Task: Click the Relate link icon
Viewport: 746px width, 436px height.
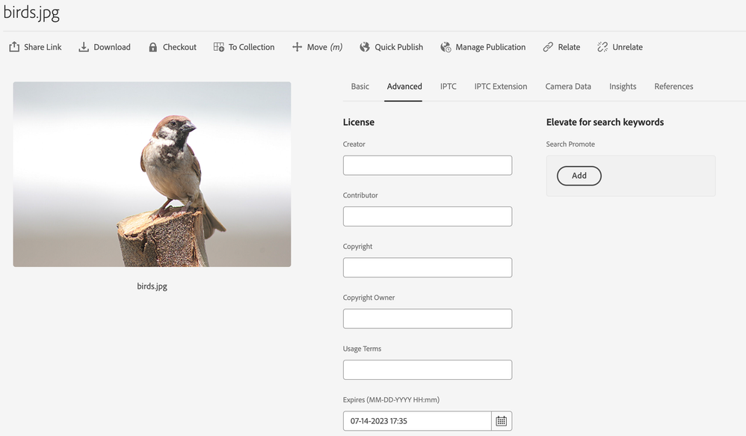Action: tap(549, 47)
